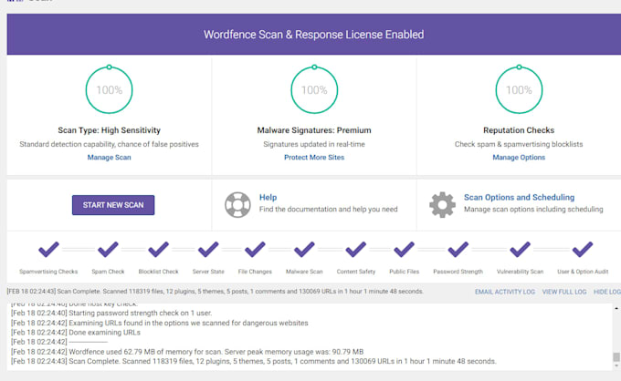
Task: Click the Blocklist Check checkmark icon
Action: 159,249
